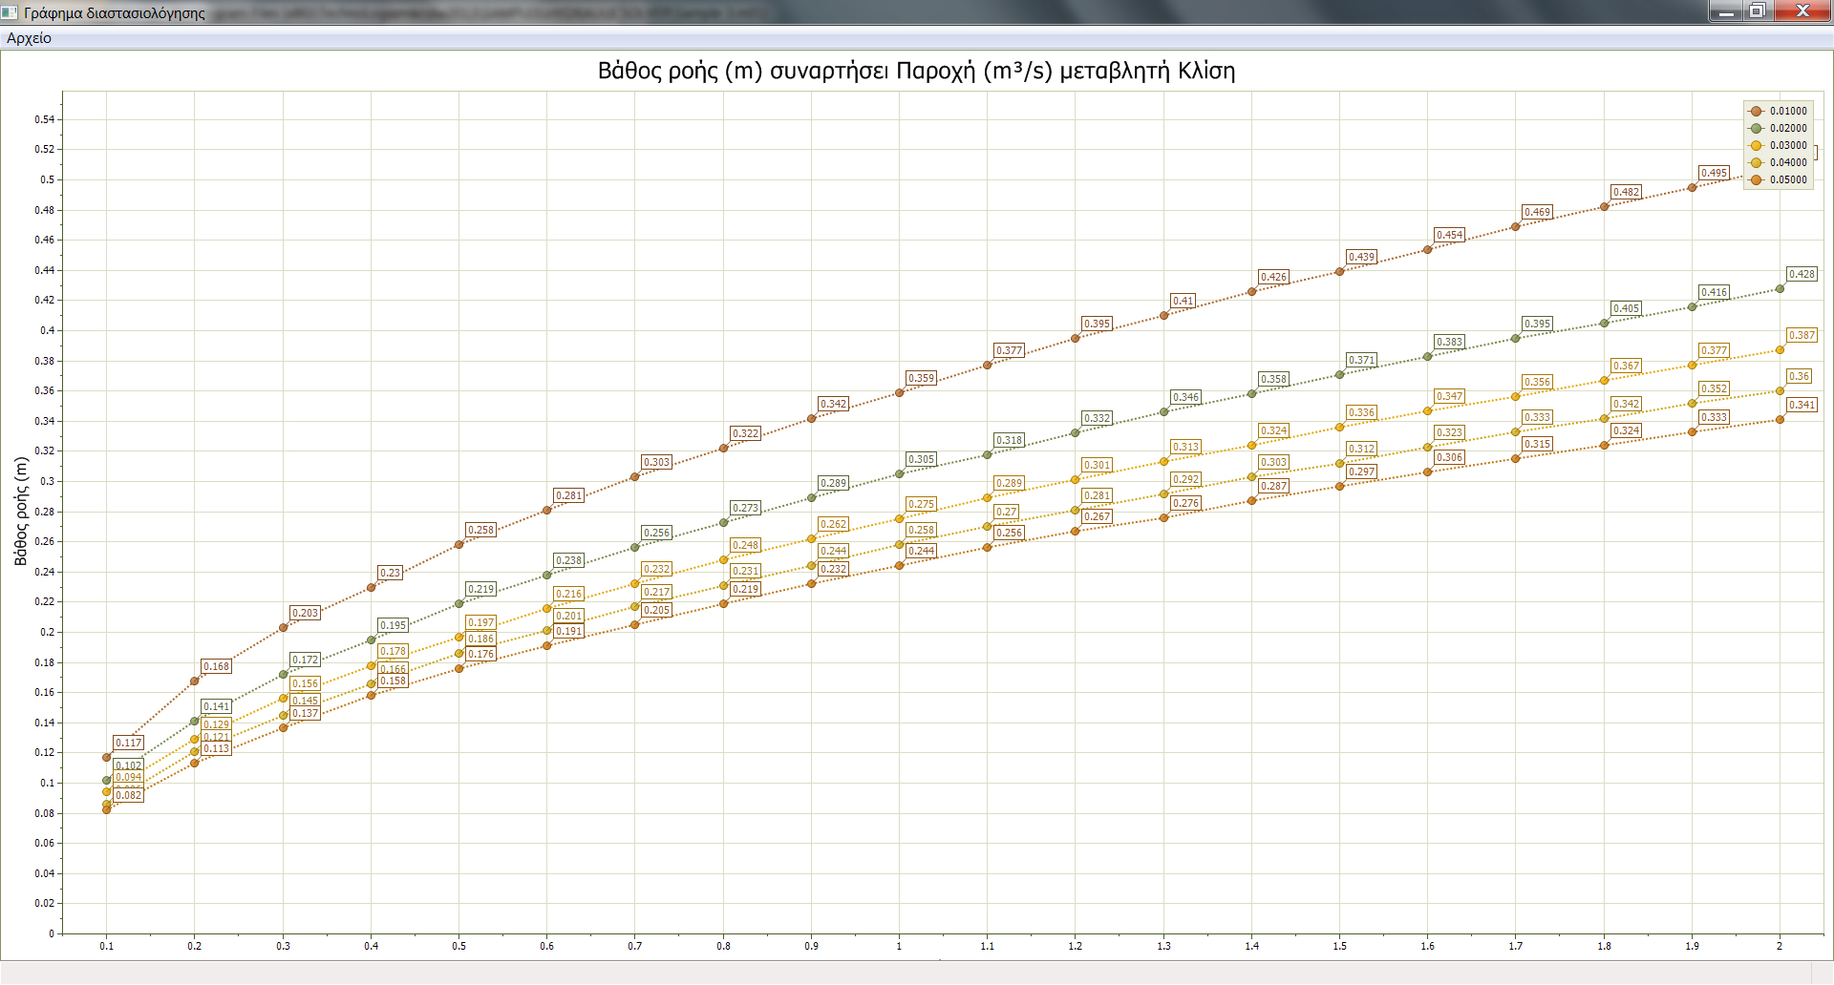Close the Γράφημα διαστασιολόγησης window

(x=1802, y=11)
